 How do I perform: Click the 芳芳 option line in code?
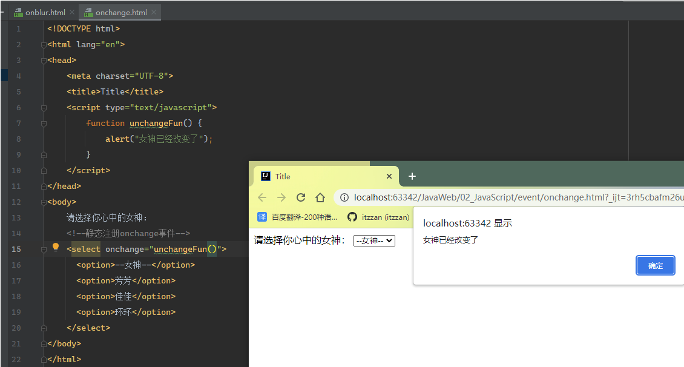click(x=126, y=280)
